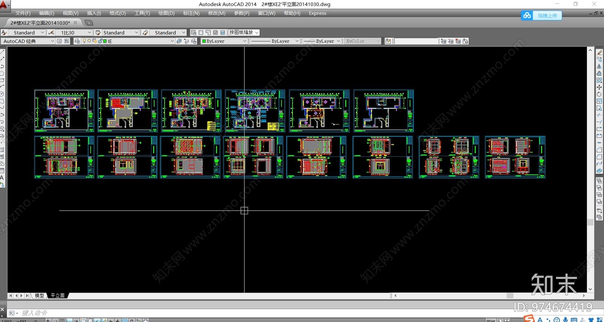Select the Extend tool
This screenshot has width=604, height=322.
coord(599,122)
